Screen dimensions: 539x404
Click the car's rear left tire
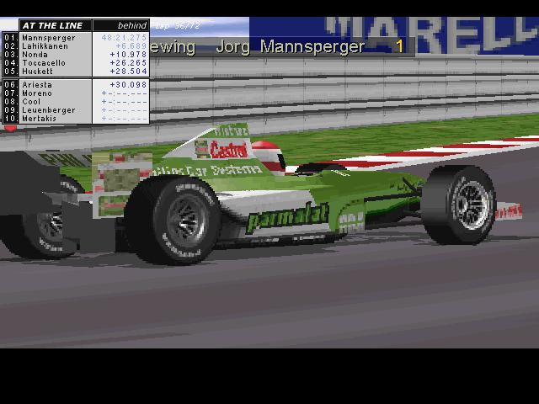tap(174, 218)
